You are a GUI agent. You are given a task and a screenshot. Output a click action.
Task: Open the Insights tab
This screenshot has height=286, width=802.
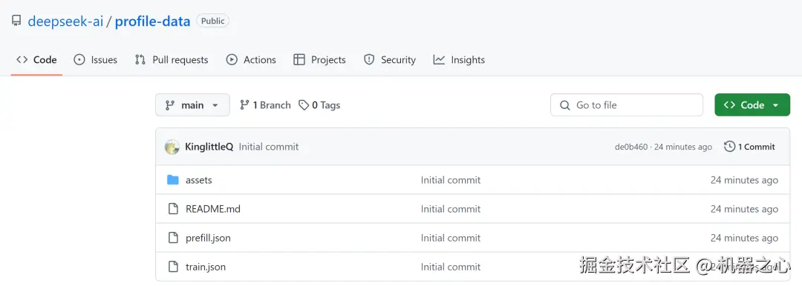(459, 60)
